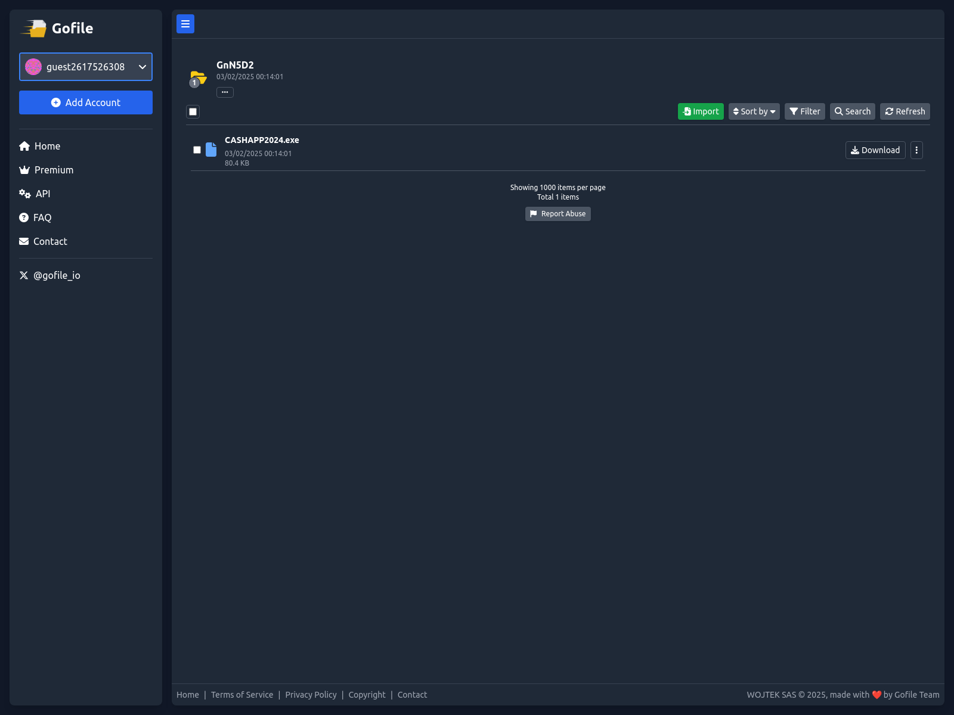Viewport: 954px width, 715px height.
Task: Click the Report Abuse button
Action: pos(558,214)
